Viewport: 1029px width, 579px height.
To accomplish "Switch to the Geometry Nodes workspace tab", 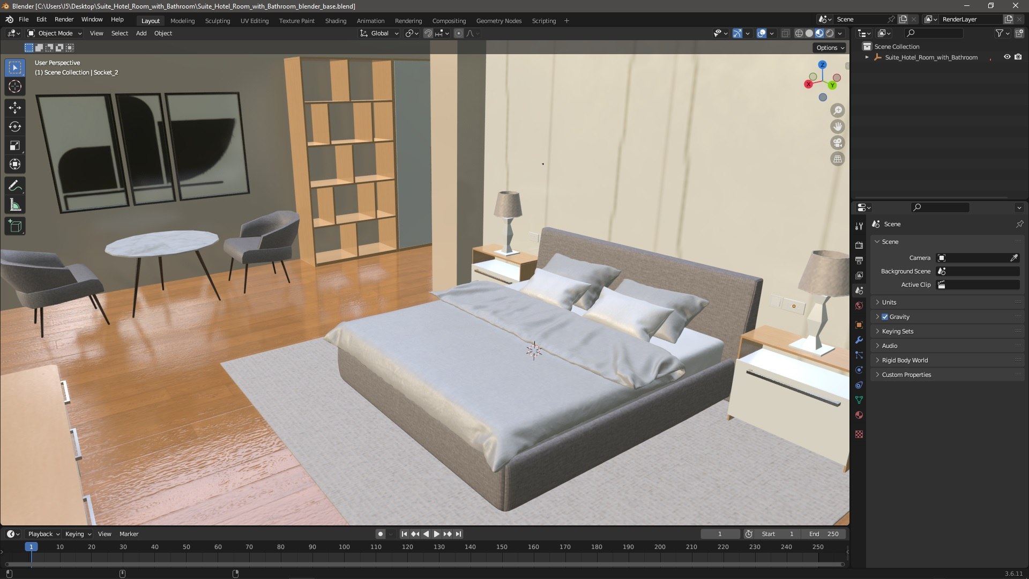I will click(498, 21).
